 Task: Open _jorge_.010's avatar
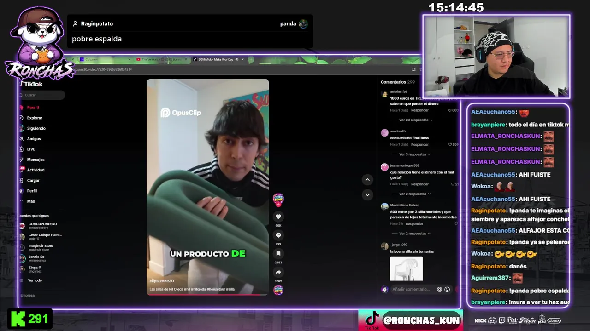[x=384, y=246]
